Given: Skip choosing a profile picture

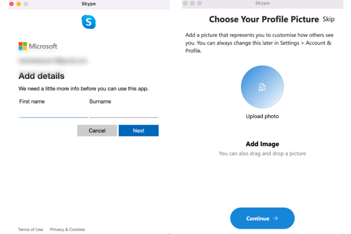Looking at the screenshot, I should click(x=329, y=19).
